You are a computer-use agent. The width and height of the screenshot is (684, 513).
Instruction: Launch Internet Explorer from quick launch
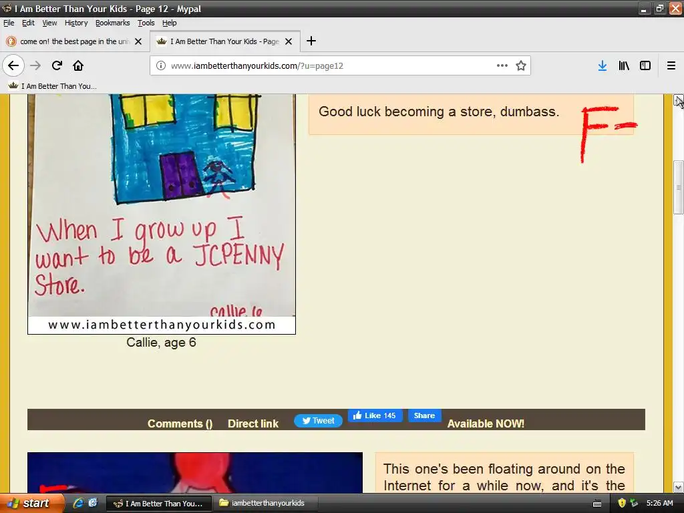pyautogui.click(x=78, y=503)
